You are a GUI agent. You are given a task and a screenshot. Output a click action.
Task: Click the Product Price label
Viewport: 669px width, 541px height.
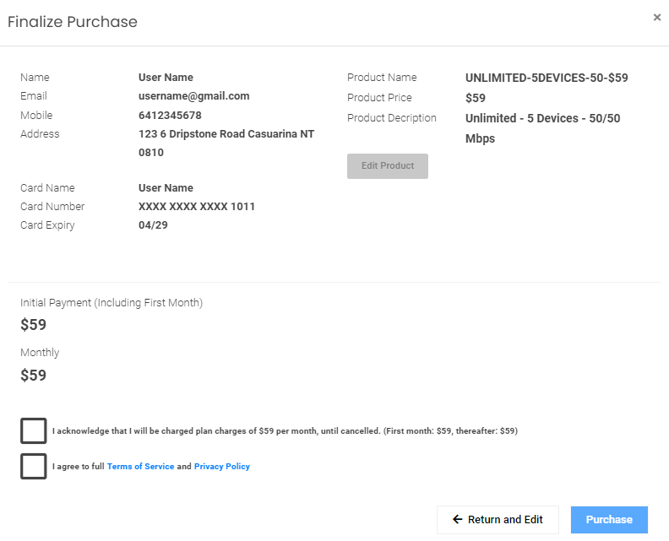pos(379,98)
